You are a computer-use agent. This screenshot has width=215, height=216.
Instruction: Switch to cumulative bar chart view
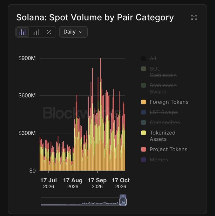(36, 32)
